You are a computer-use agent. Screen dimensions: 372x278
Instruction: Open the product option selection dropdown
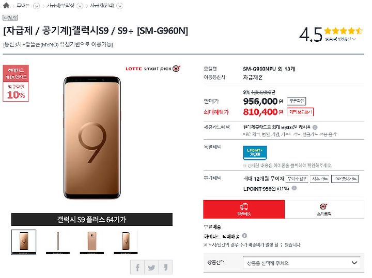[x=302, y=263]
